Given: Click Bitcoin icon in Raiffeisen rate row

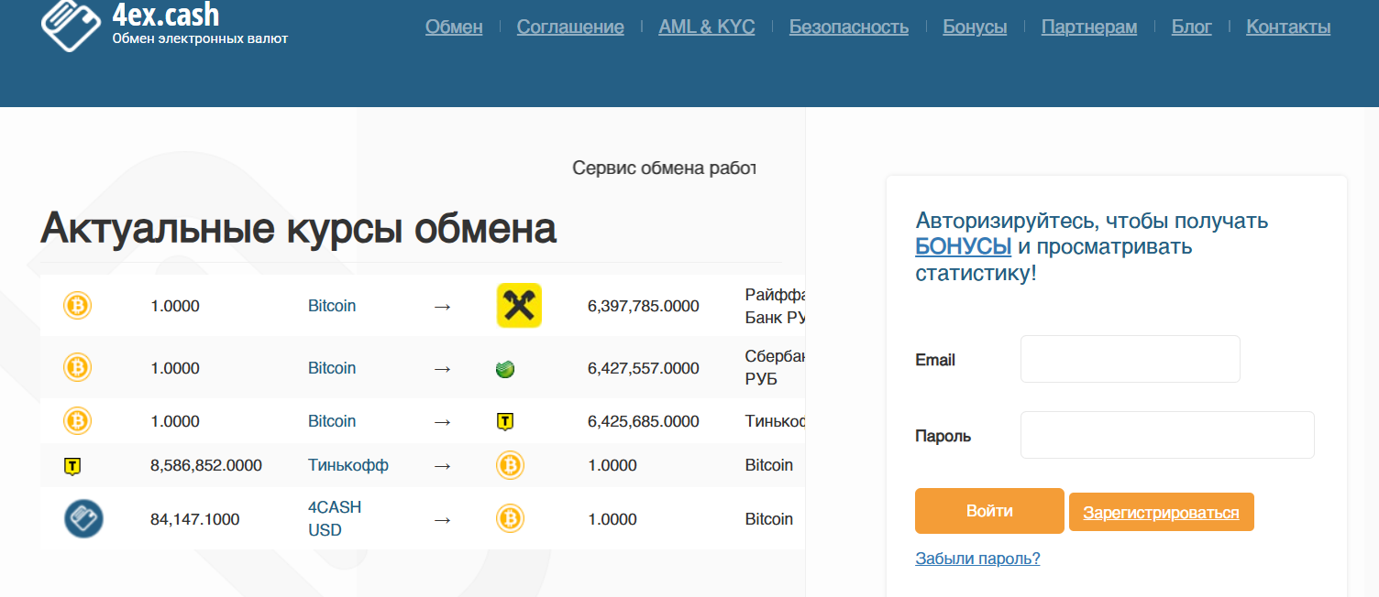Looking at the screenshot, I should click(77, 305).
